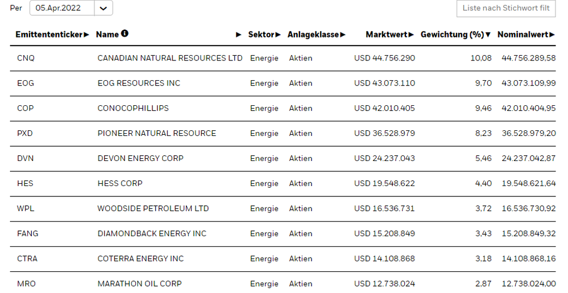Focus the keyword filter search box

point(506,9)
